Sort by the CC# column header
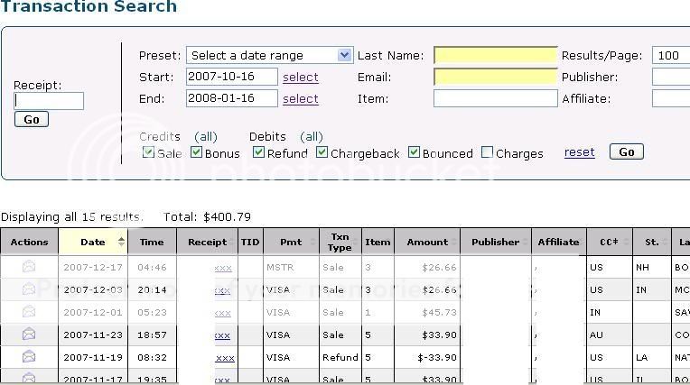Viewport: 690px width, 385px height. pos(610,242)
